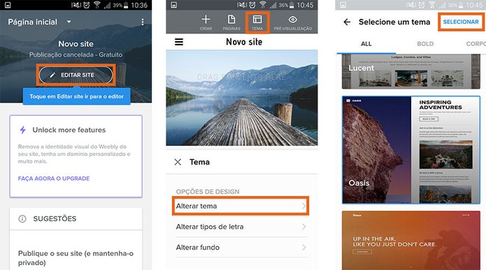Open the three-dot overflow menu

[x=142, y=22]
